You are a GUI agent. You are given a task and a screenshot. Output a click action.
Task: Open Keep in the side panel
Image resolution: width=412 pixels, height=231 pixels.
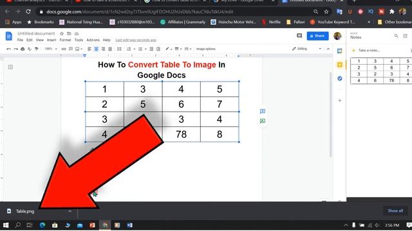pos(339,65)
